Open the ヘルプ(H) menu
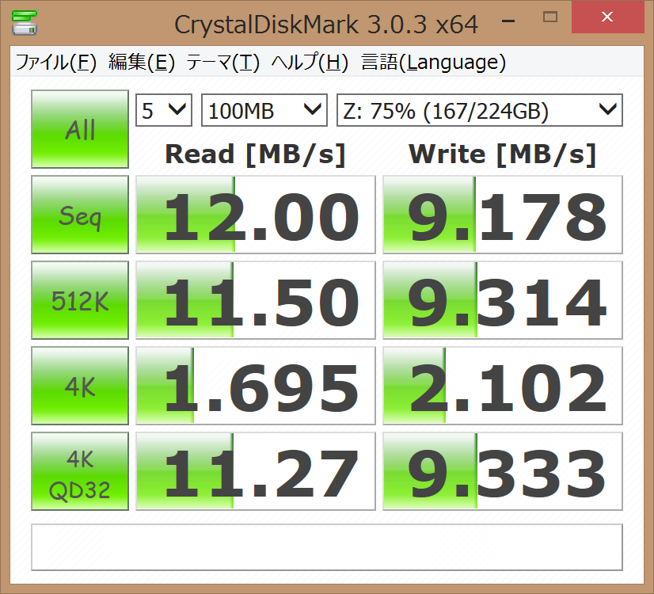Screen dimensions: 654x594 point(310,63)
